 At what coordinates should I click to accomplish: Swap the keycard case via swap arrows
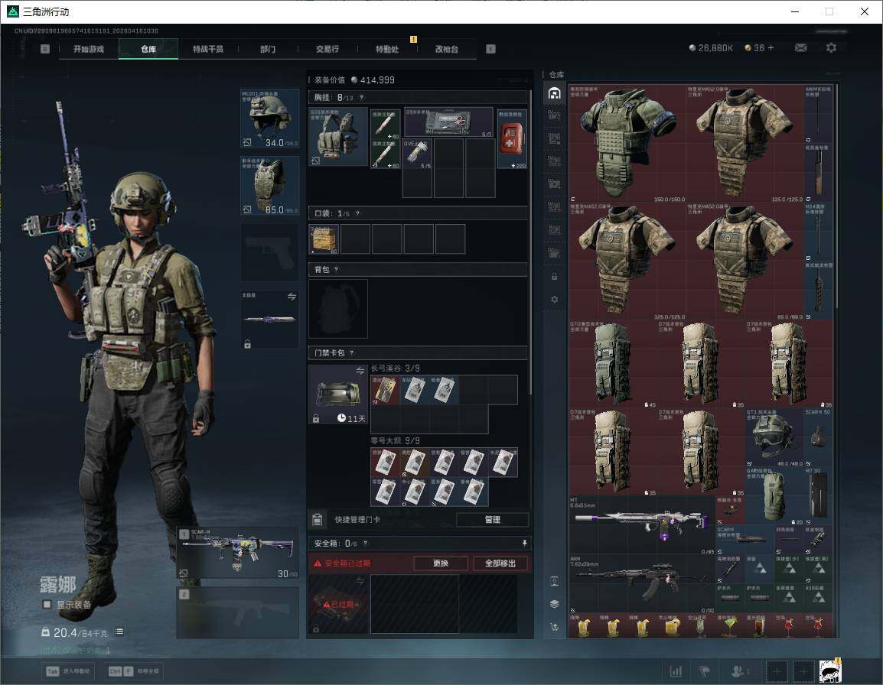360,370
